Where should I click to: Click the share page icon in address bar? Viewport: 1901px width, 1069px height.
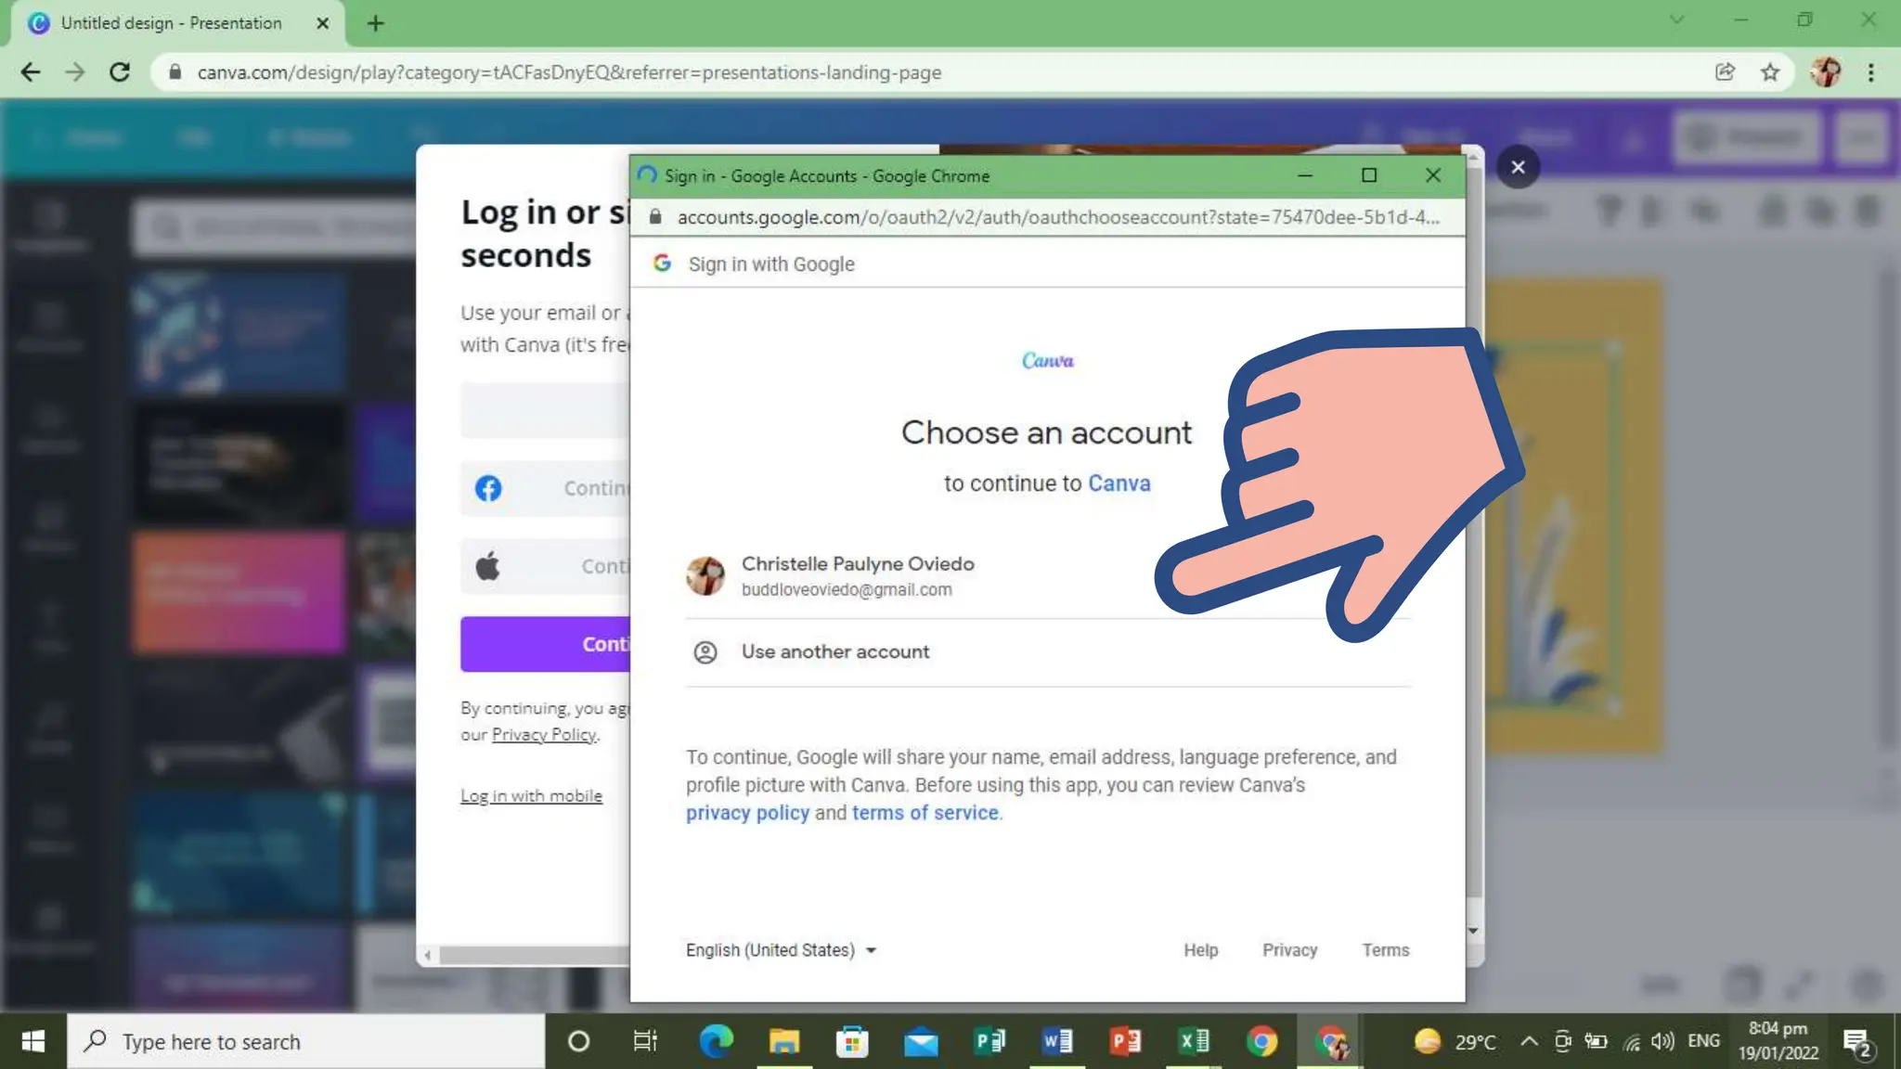click(x=1725, y=72)
